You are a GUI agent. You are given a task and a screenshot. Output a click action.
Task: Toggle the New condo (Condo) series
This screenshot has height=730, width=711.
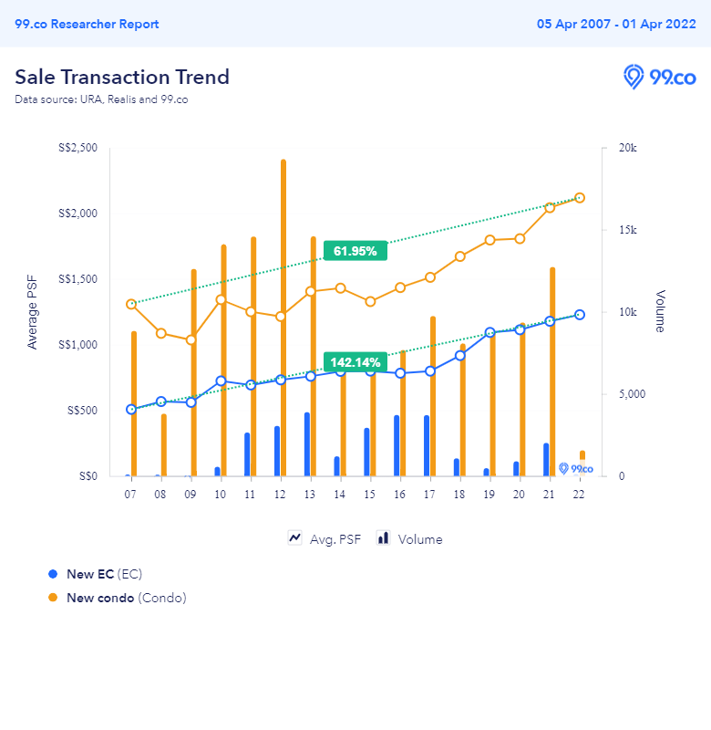pyautogui.click(x=126, y=598)
